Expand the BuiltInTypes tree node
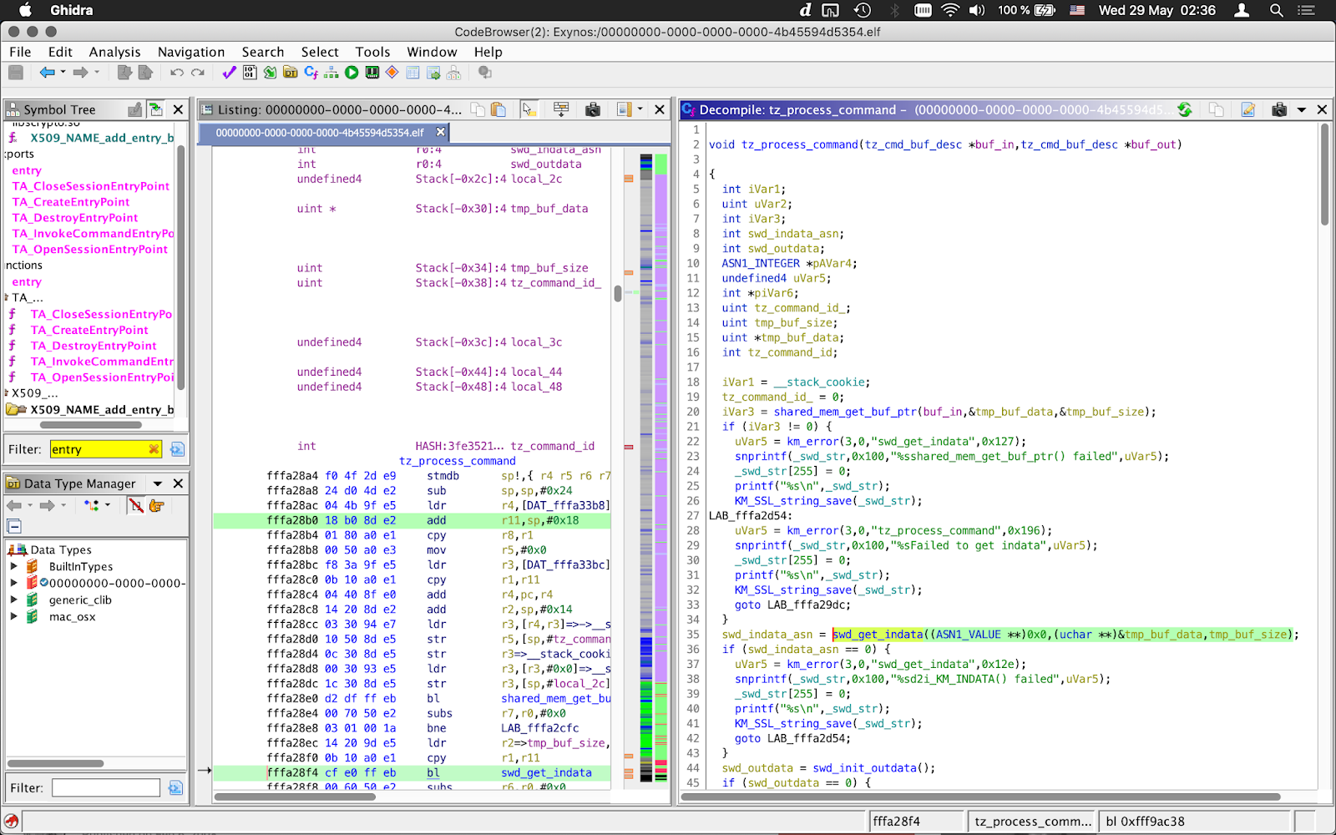Viewport: 1336px width, 835px height. coord(13,566)
